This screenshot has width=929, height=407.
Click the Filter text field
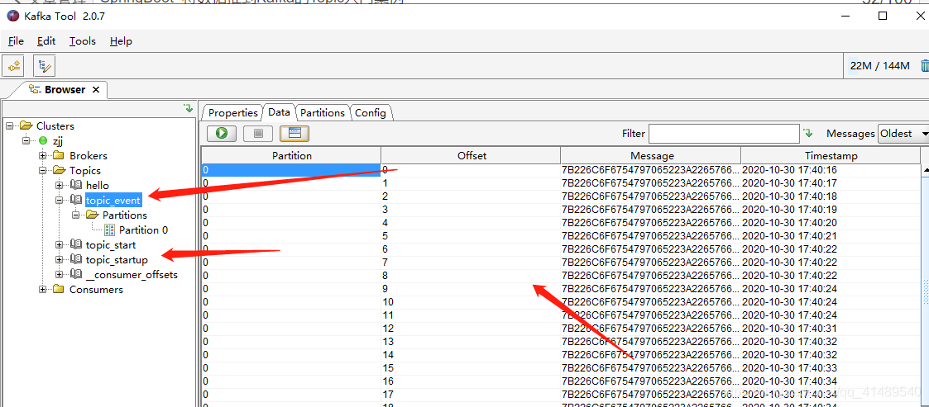point(724,134)
